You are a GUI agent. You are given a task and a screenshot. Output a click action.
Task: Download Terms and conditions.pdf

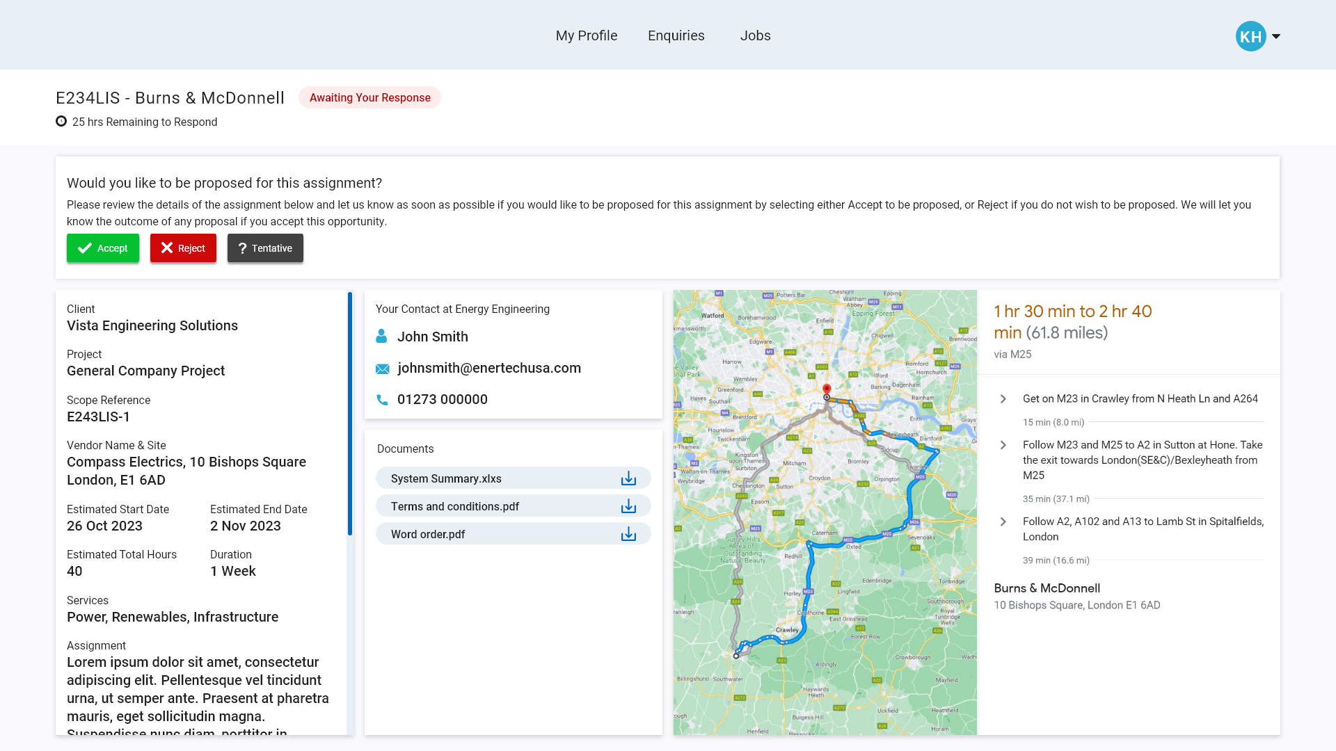coord(628,506)
